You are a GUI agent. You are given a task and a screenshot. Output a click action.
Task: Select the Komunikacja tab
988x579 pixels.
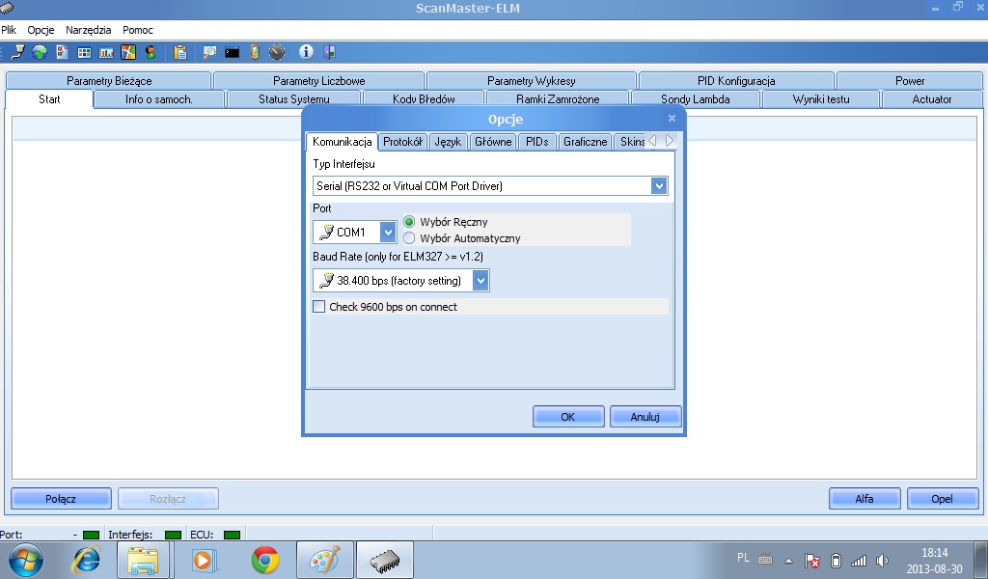click(x=343, y=142)
